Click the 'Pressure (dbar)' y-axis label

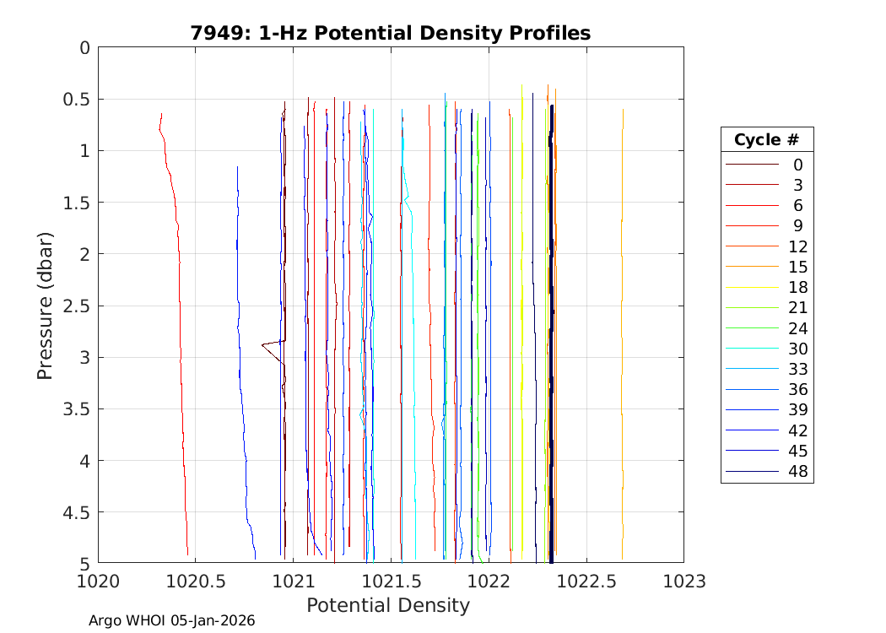pos(46,306)
